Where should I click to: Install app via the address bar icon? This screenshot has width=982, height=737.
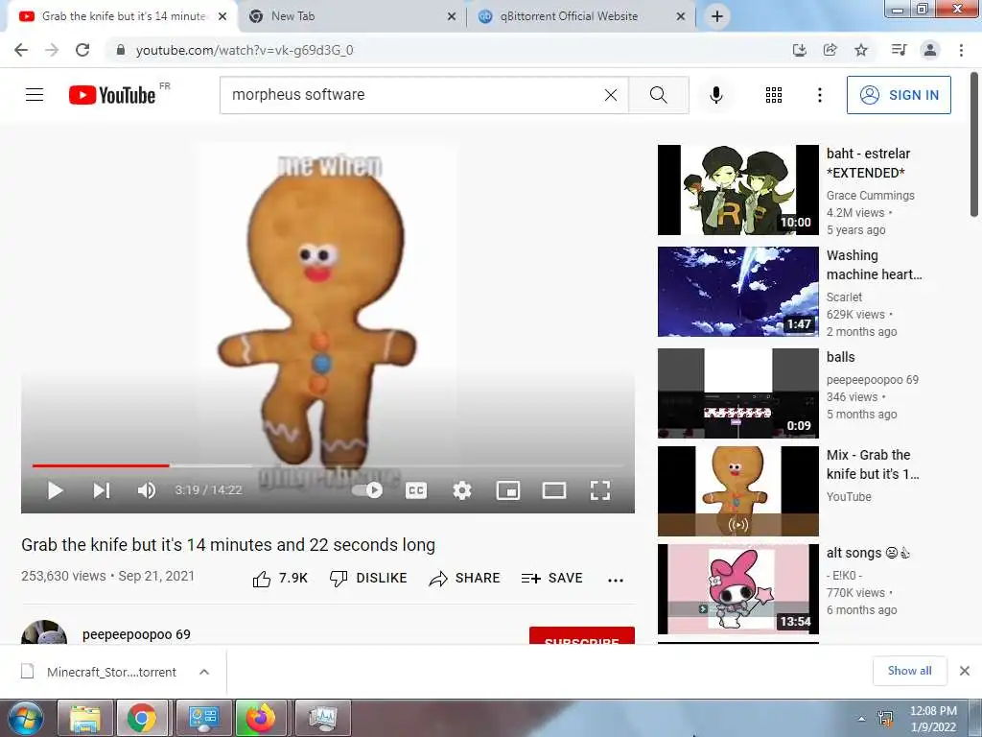coord(799,50)
